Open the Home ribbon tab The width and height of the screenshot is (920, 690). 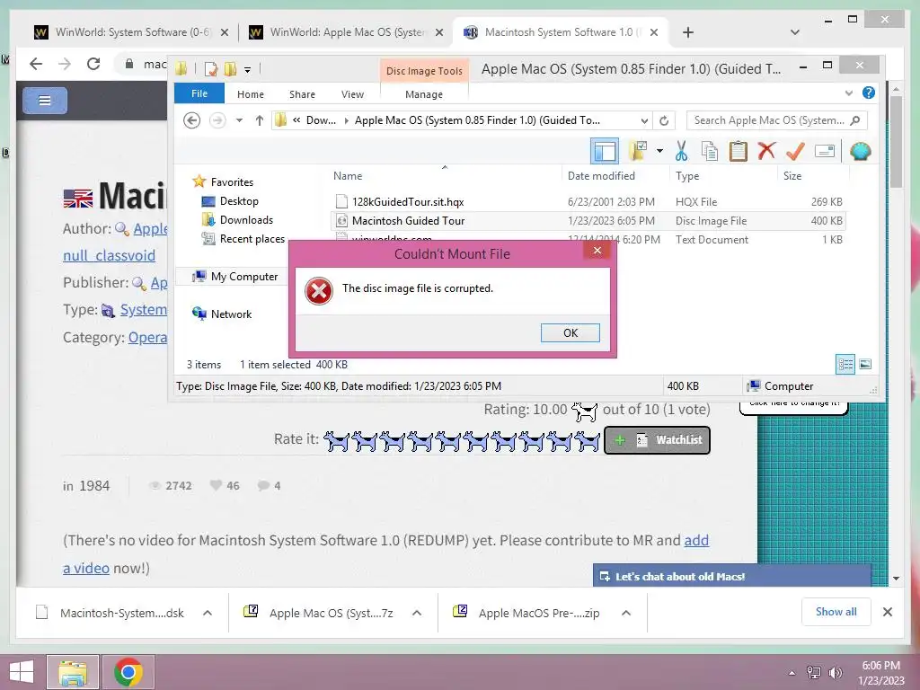pos(251,93)
